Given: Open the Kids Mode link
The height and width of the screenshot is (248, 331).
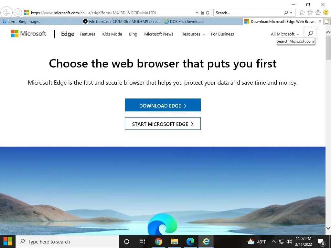Looking at the screenshot, I should pos(112,34).
